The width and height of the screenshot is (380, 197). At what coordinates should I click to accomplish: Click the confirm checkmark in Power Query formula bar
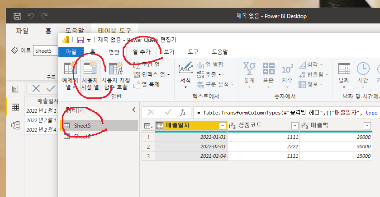pyautogui.click(x=168, y=112)
